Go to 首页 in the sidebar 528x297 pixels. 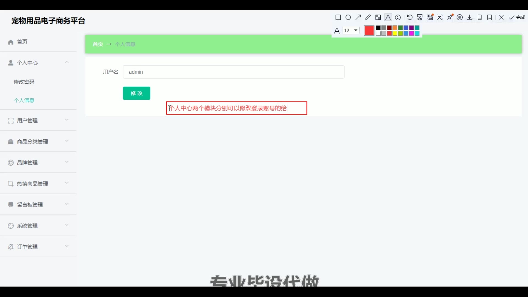(22, 42)
